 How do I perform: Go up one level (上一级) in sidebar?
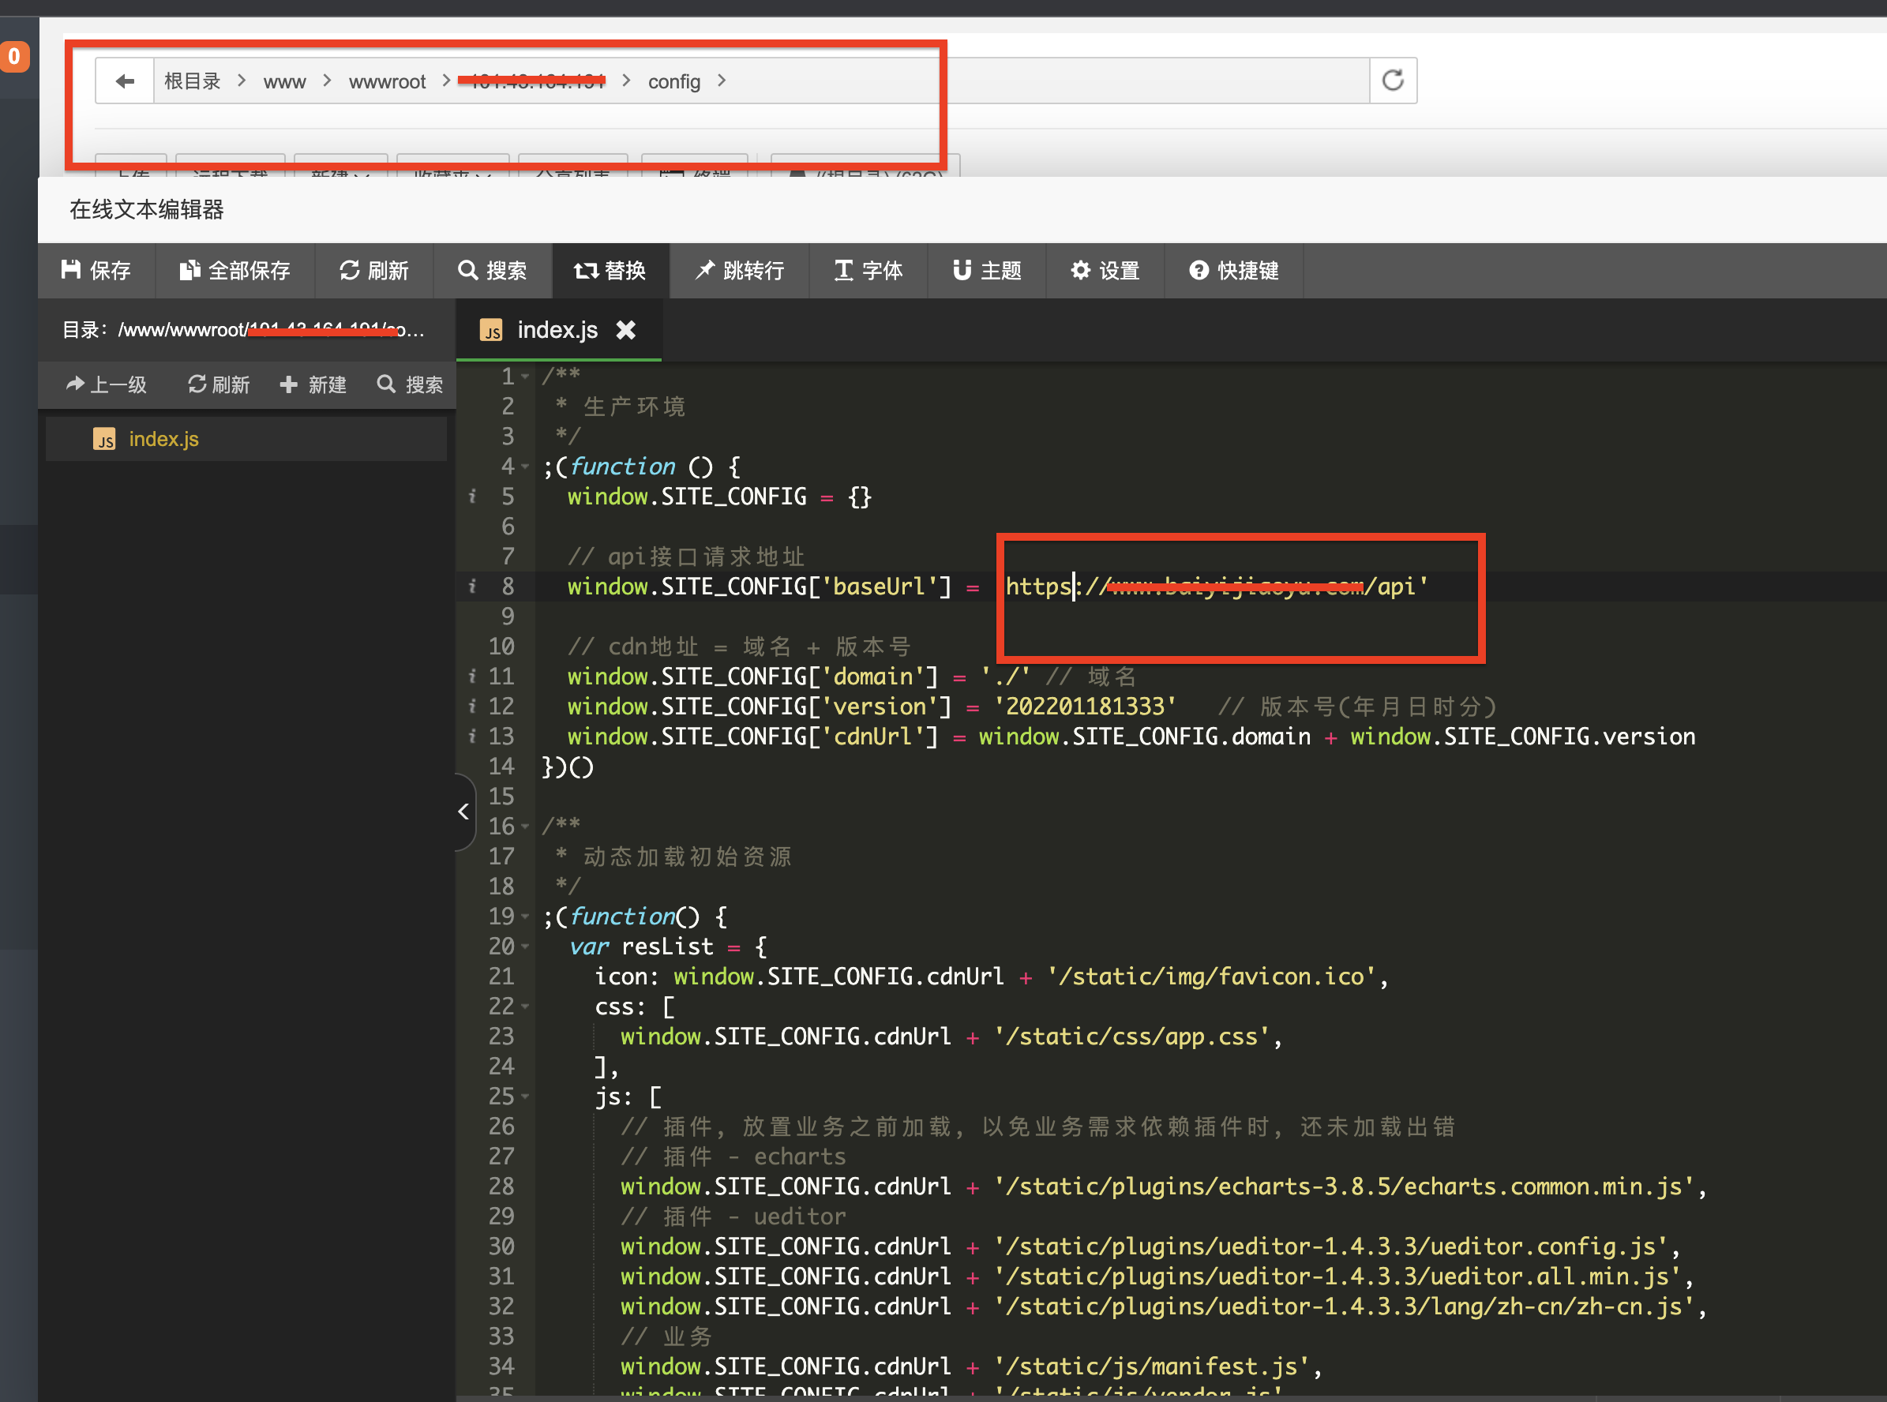106,384
